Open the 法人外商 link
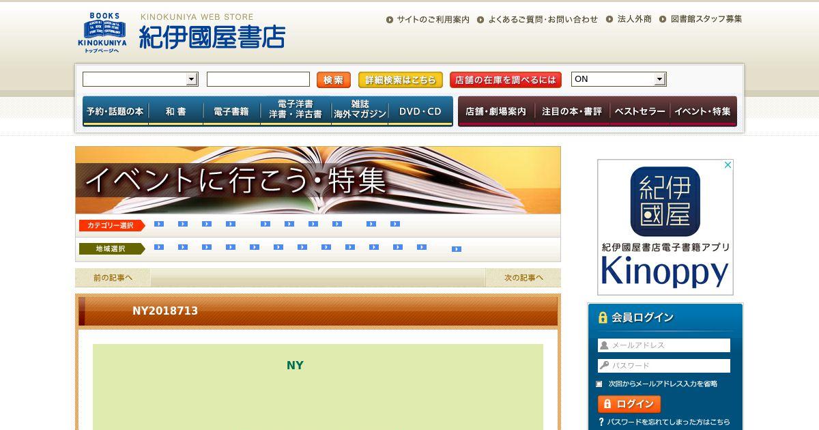Viewport: 819px width, 430px height. [x=629, y=19]
